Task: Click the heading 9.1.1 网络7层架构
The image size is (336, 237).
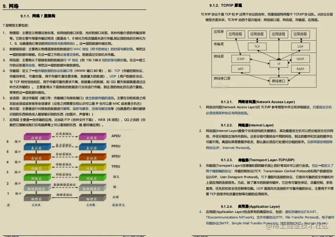Action: coord(38,16)
